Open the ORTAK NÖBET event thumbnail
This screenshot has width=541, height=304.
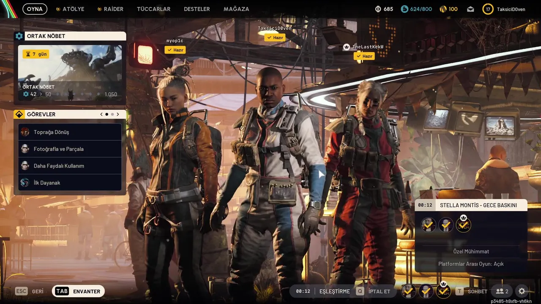click(70, 73)
